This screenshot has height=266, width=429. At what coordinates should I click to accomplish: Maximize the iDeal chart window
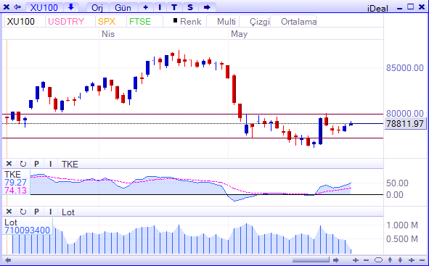[410, 7]
